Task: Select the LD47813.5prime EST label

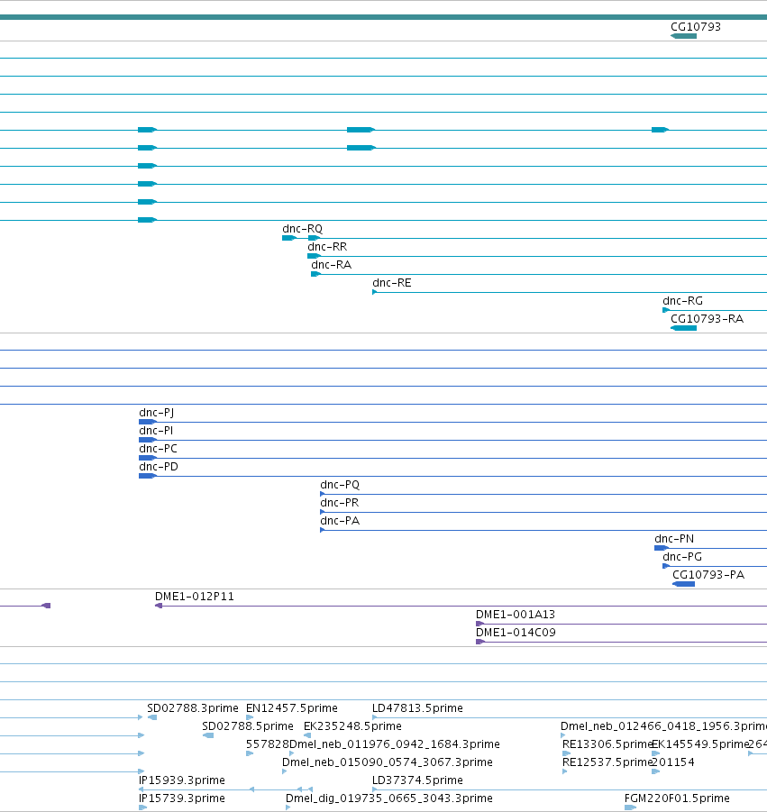Action: tap(417, 708)
